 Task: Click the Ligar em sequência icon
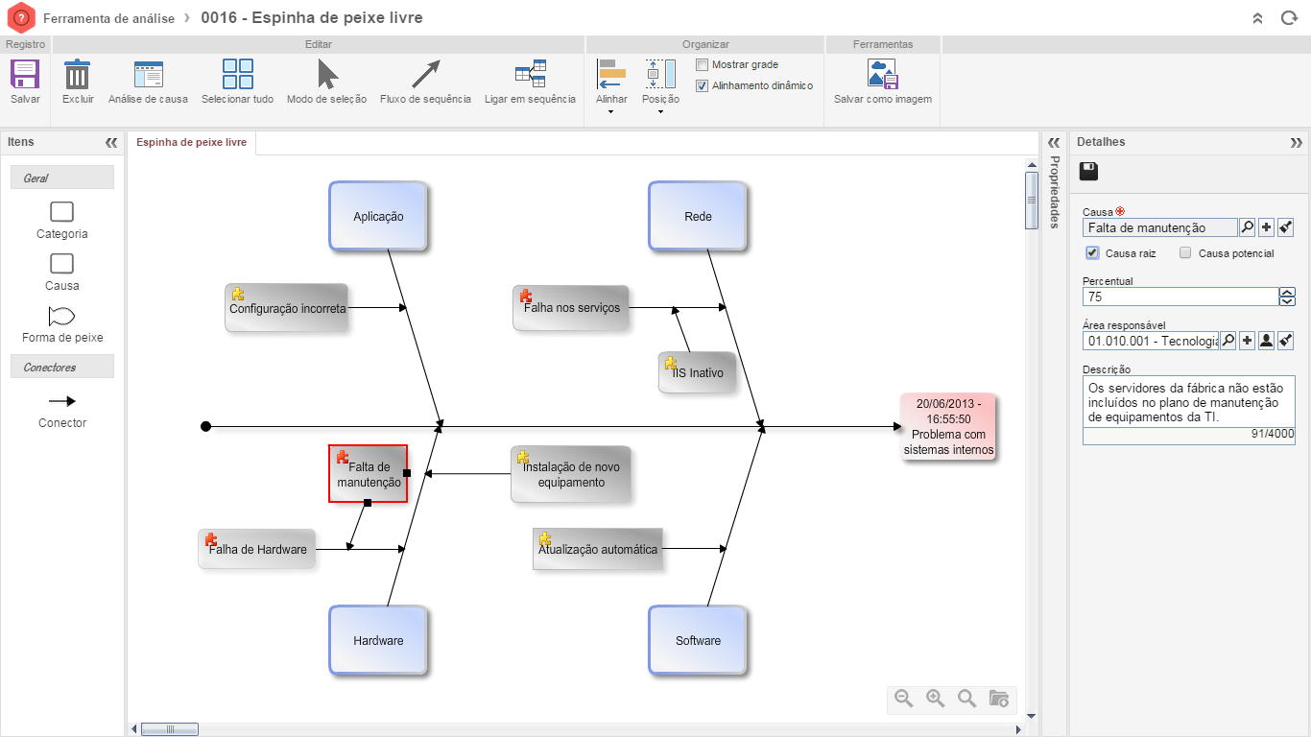coord(530,75)
